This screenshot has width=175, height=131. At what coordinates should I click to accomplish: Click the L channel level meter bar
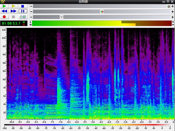coord(102,22)
